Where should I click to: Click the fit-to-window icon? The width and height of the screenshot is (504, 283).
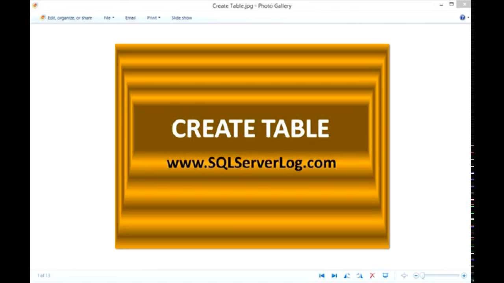click(404, 276)
